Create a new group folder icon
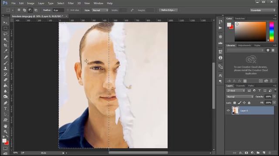Screen dimensions: 279x156 pyautogui.click(x=258, y=153)
